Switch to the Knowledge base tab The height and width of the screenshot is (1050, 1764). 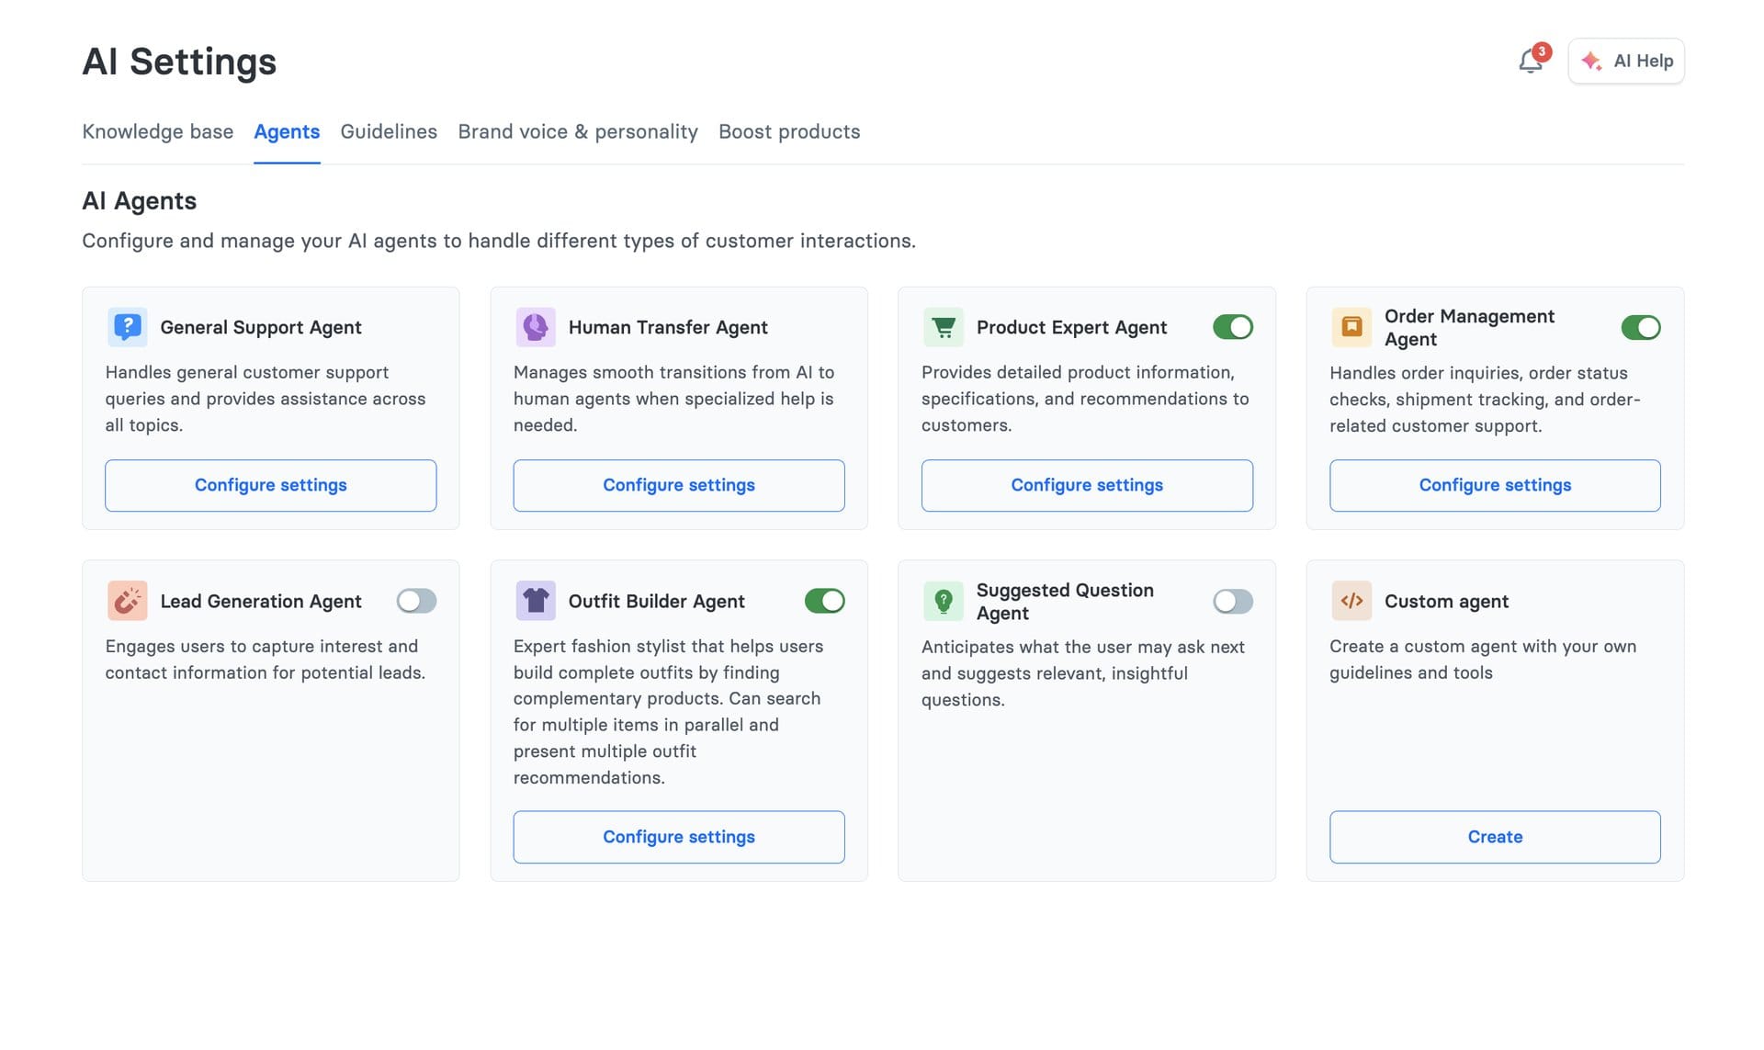click(157, 131)
